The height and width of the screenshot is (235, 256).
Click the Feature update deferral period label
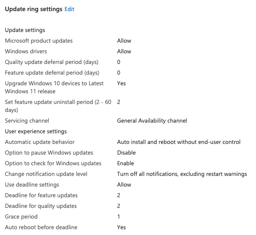pyautogui.click(x=52, y=73)
